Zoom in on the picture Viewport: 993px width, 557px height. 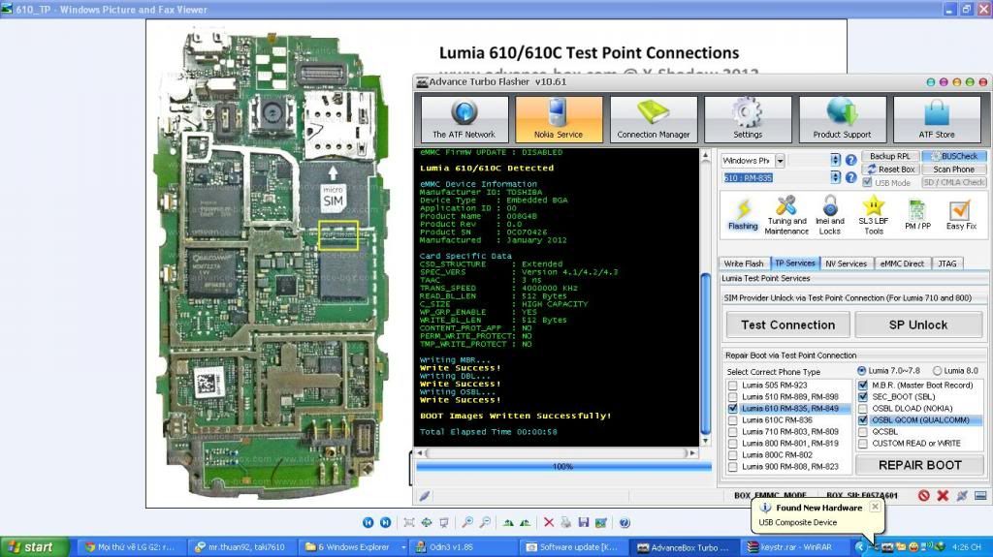click(467, 523)
